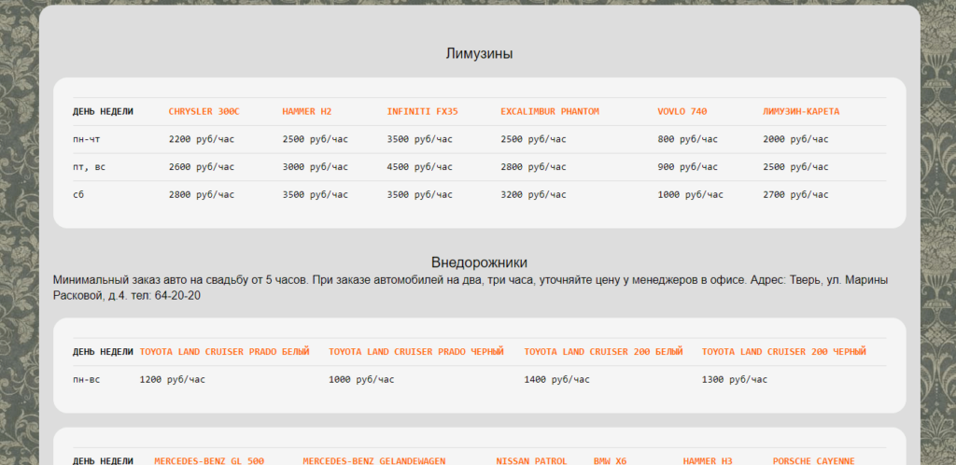Click the Vovlo 740 header link
This screenshot has width=956, height=465.
(x=682, y=112)
